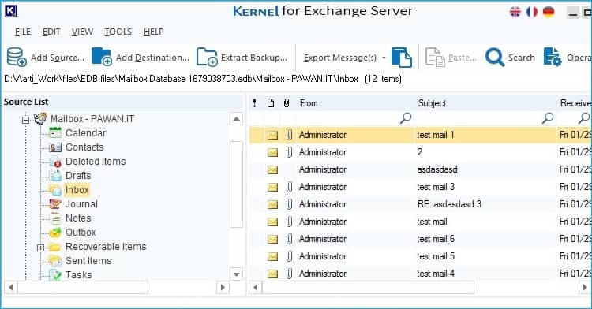
Task: Click paperclip icon of test mail 6
Action: pyautogui.click(x=289, y=239)
